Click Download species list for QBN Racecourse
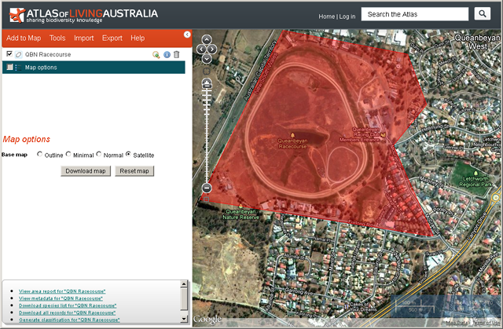 click(x=68, y=305)
